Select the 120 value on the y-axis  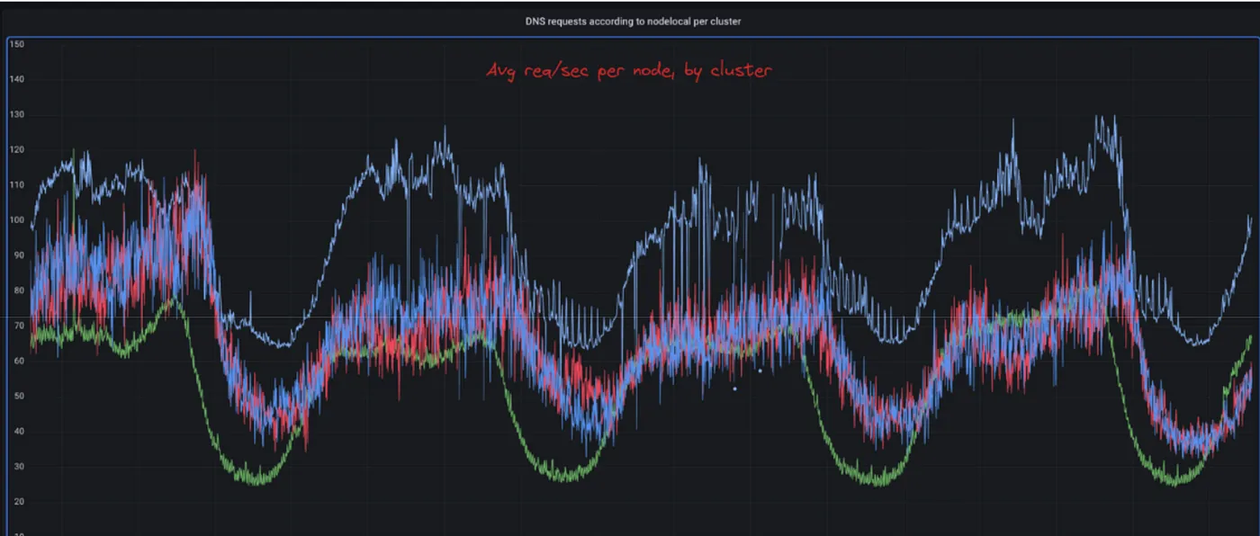click(16, 150)
